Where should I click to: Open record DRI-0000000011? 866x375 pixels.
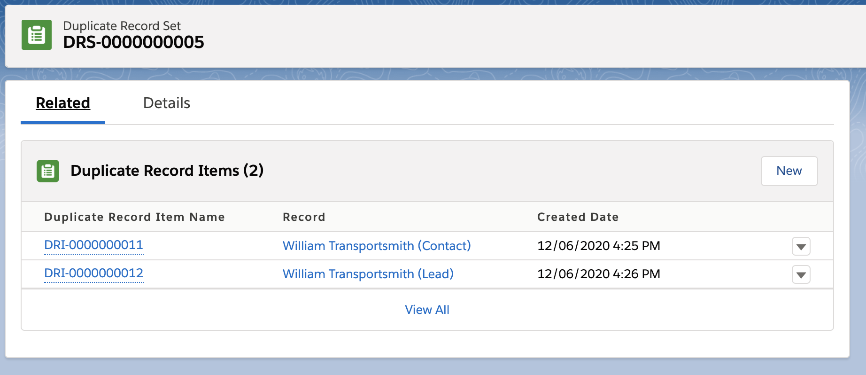click(x=93, y=245)
